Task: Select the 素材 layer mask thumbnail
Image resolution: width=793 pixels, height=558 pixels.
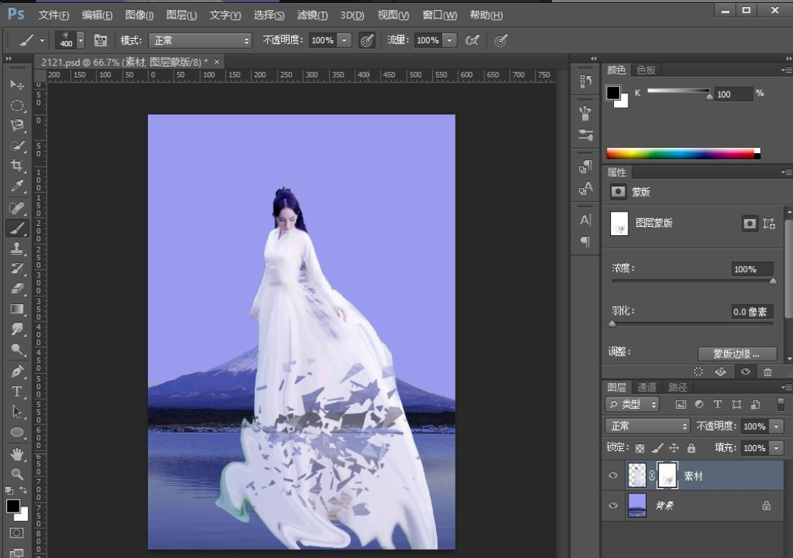Action: point(667,475)
